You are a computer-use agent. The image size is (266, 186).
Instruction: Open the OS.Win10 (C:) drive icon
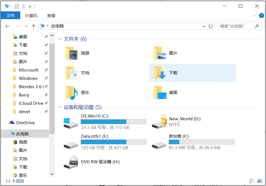(70, 122)
